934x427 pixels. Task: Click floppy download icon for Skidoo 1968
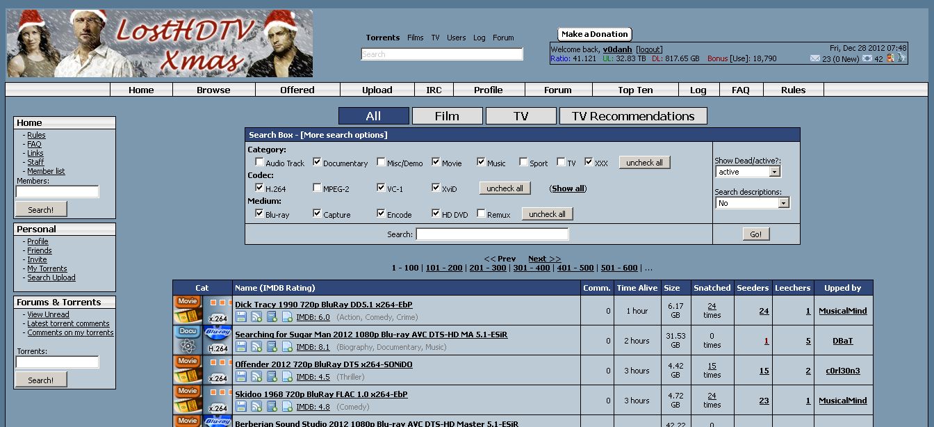point(241,407)
